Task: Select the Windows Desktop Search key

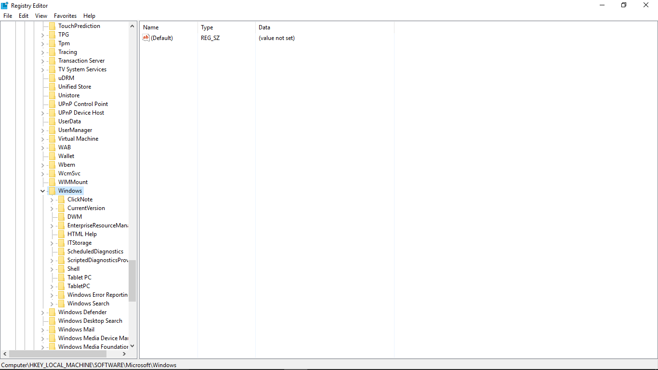Action: pos(90,321)
